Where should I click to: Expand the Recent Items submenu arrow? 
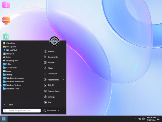pyautogui.click(x=63, y=80)
